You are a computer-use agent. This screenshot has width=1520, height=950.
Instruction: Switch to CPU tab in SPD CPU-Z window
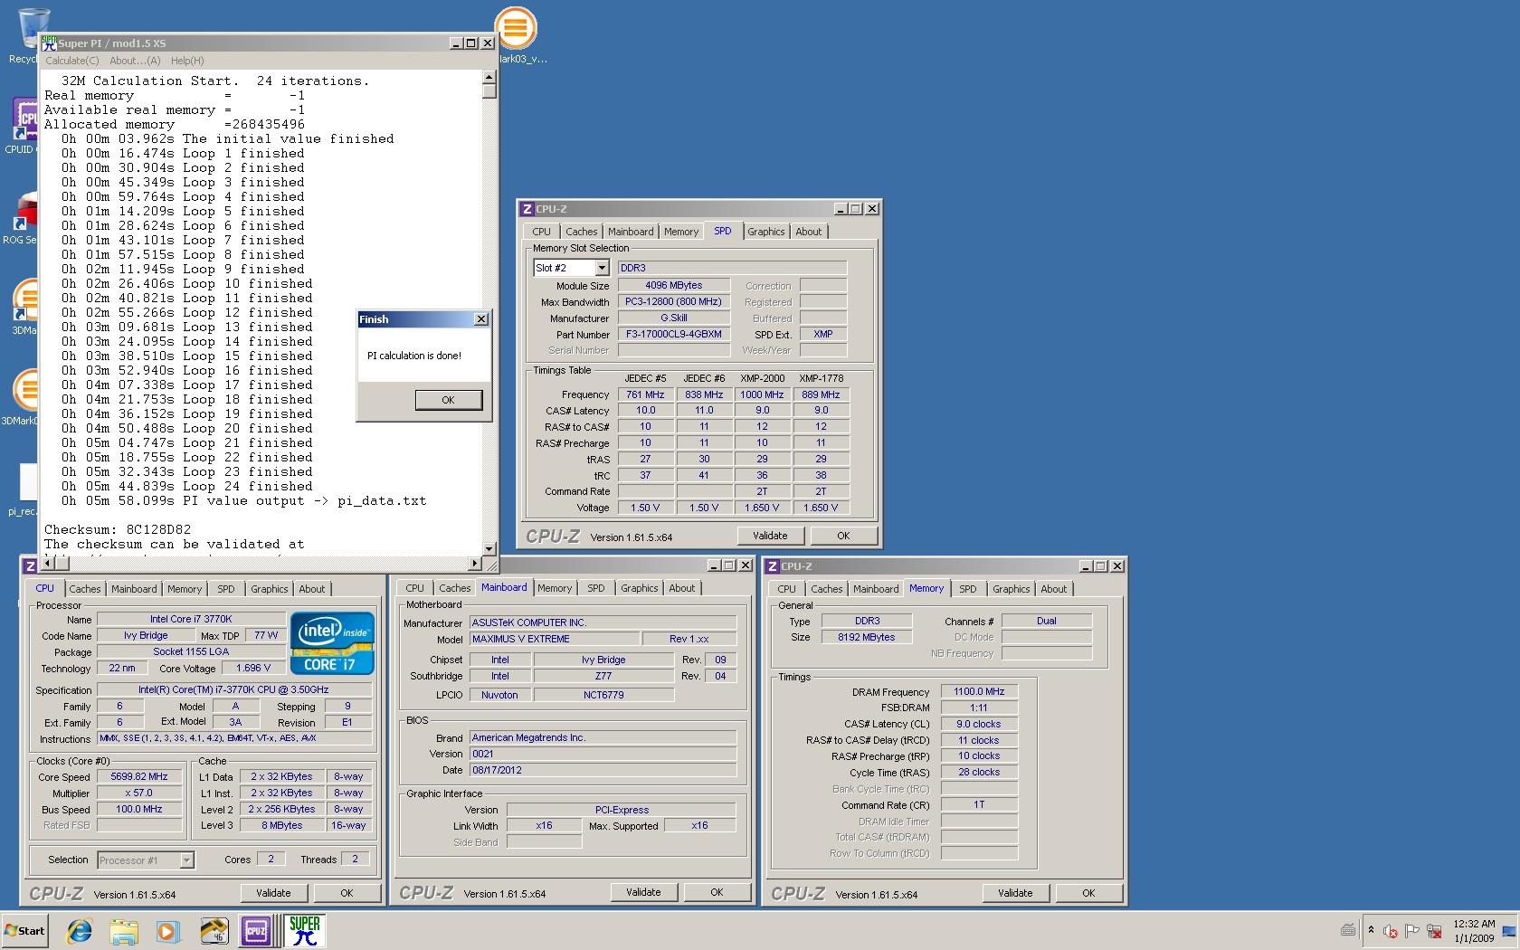pos(541,232)
